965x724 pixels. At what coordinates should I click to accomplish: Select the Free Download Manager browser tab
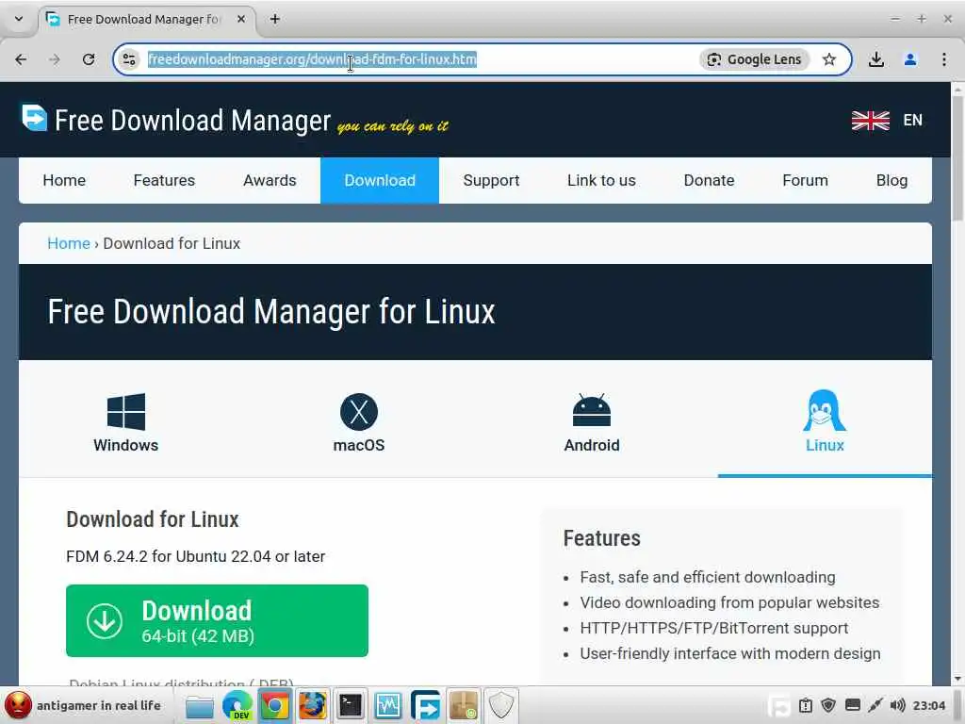(146, 19)
